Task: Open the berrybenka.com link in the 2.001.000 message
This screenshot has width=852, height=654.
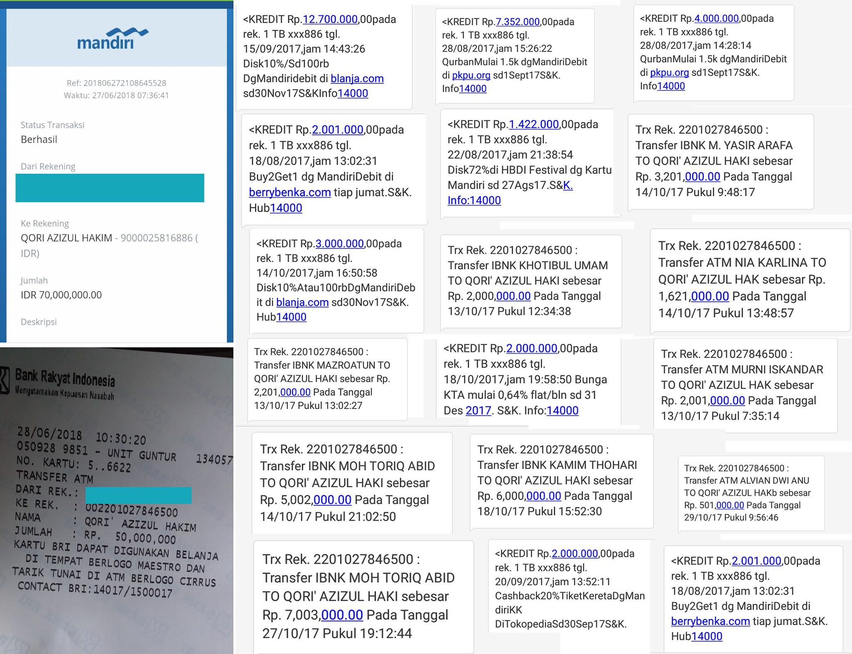Action: tap(290, 192)
